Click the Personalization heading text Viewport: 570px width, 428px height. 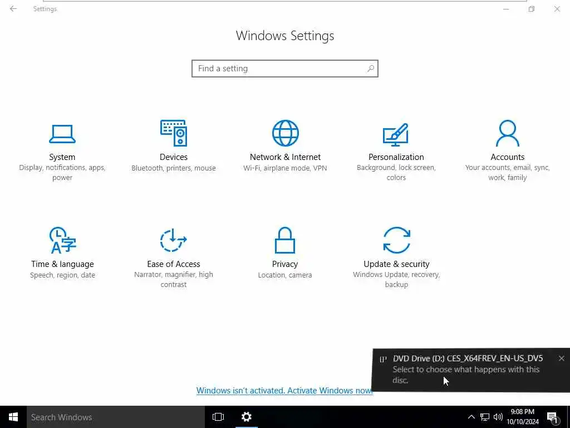coord(396,157)
